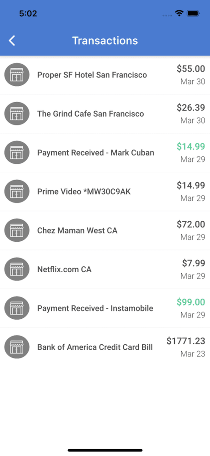Tap the green $99.00 amount
This screenshot has width=210, height=456.
pyautogui.click(x=191, y=302)
